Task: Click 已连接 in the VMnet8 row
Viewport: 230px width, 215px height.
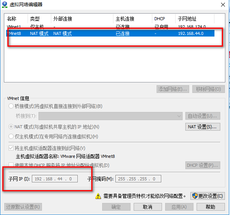Action: coord(123,33)
